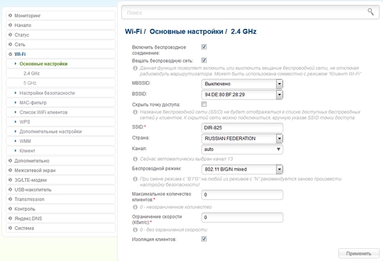Viewport: 383px width, 261px height.
Task: Open the wireless mode dropdown
Action: click(279, 169)
